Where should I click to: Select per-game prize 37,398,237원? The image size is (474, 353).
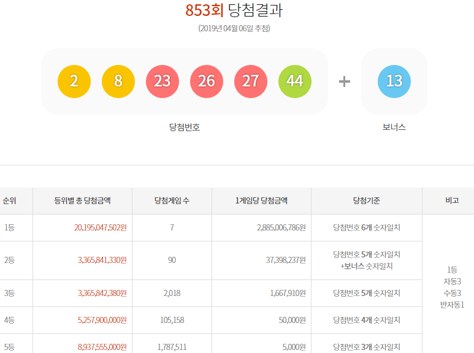(x=286, y=260)
